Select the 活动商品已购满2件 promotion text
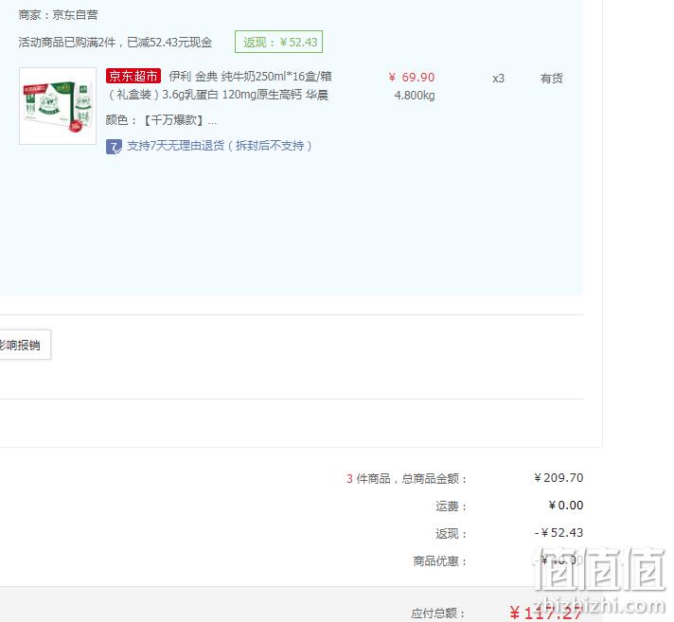The image size is (674, 622). (x=115, y=43)
